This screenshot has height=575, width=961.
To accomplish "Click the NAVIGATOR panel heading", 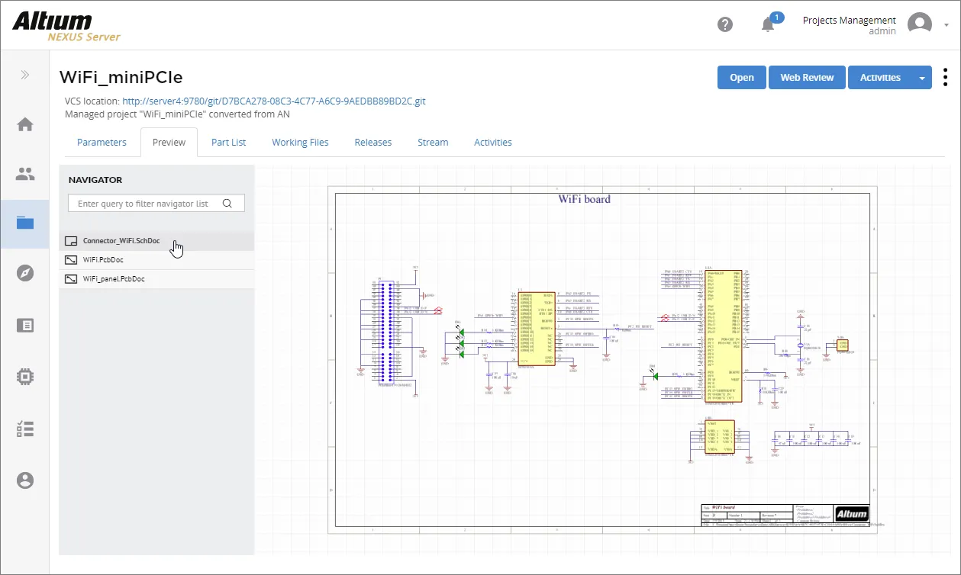I will click(95, 180).
